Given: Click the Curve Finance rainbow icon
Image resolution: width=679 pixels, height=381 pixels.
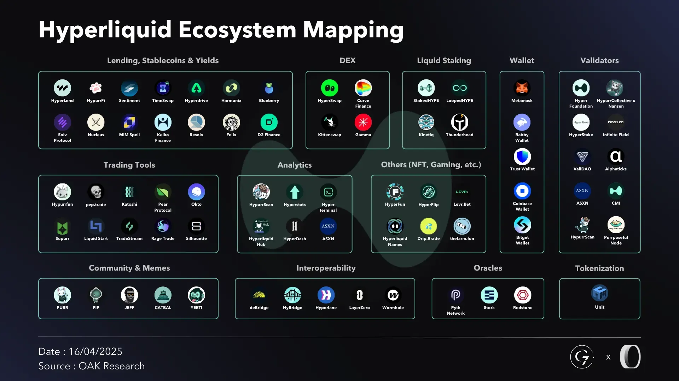Looking at the screenshot, I should (363, 88).
